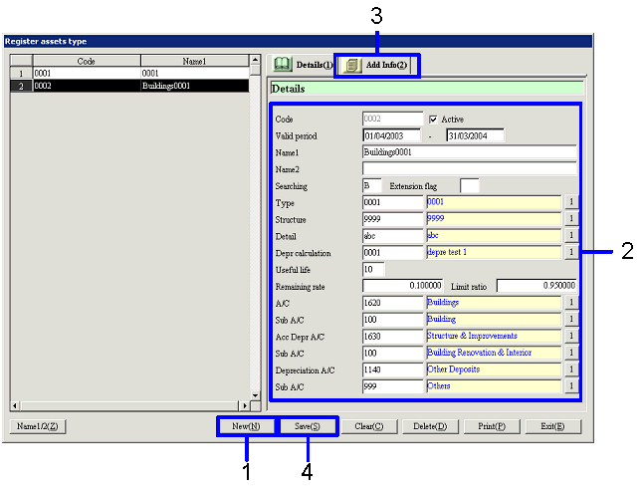Click list scroll down arrow
Screen dimensions: 644x490
[256, 395]
